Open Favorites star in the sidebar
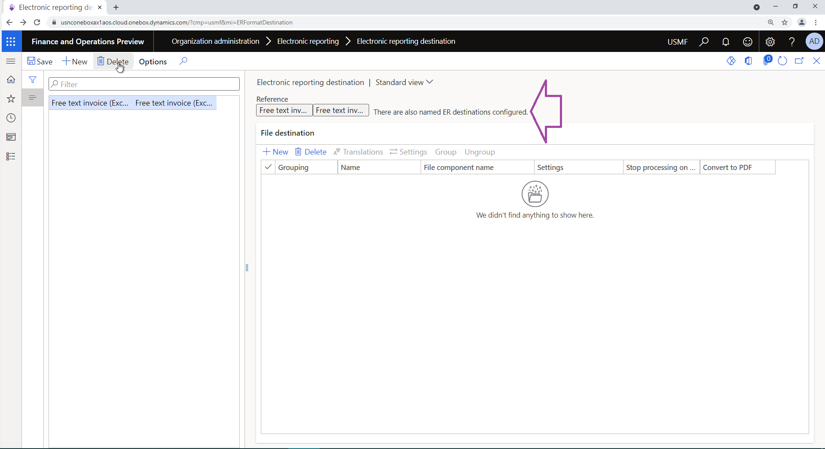This screenshot has width=825, height=449. coord(11,99)
